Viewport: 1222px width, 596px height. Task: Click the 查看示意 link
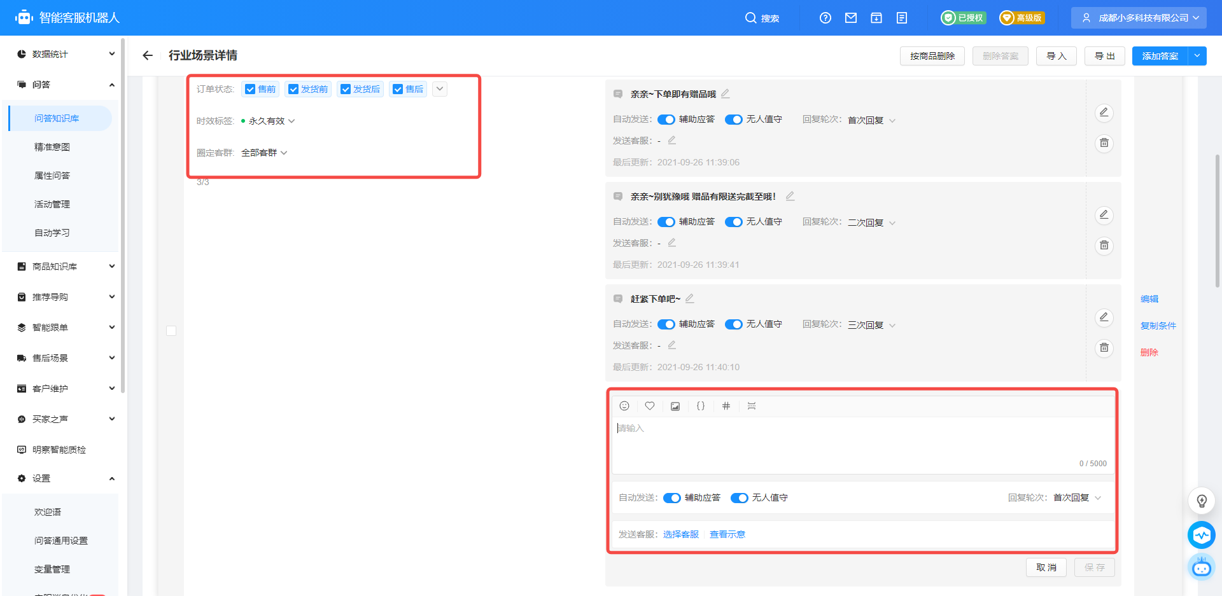click(x=727, y=534)
